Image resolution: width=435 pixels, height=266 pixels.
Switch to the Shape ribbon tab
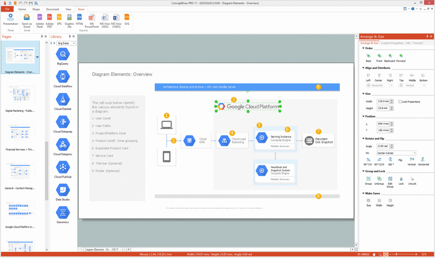tap(36, 9)
